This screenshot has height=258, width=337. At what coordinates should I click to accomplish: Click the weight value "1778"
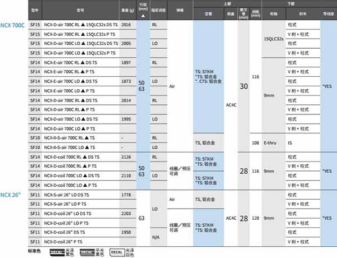[x=126, y=195]
